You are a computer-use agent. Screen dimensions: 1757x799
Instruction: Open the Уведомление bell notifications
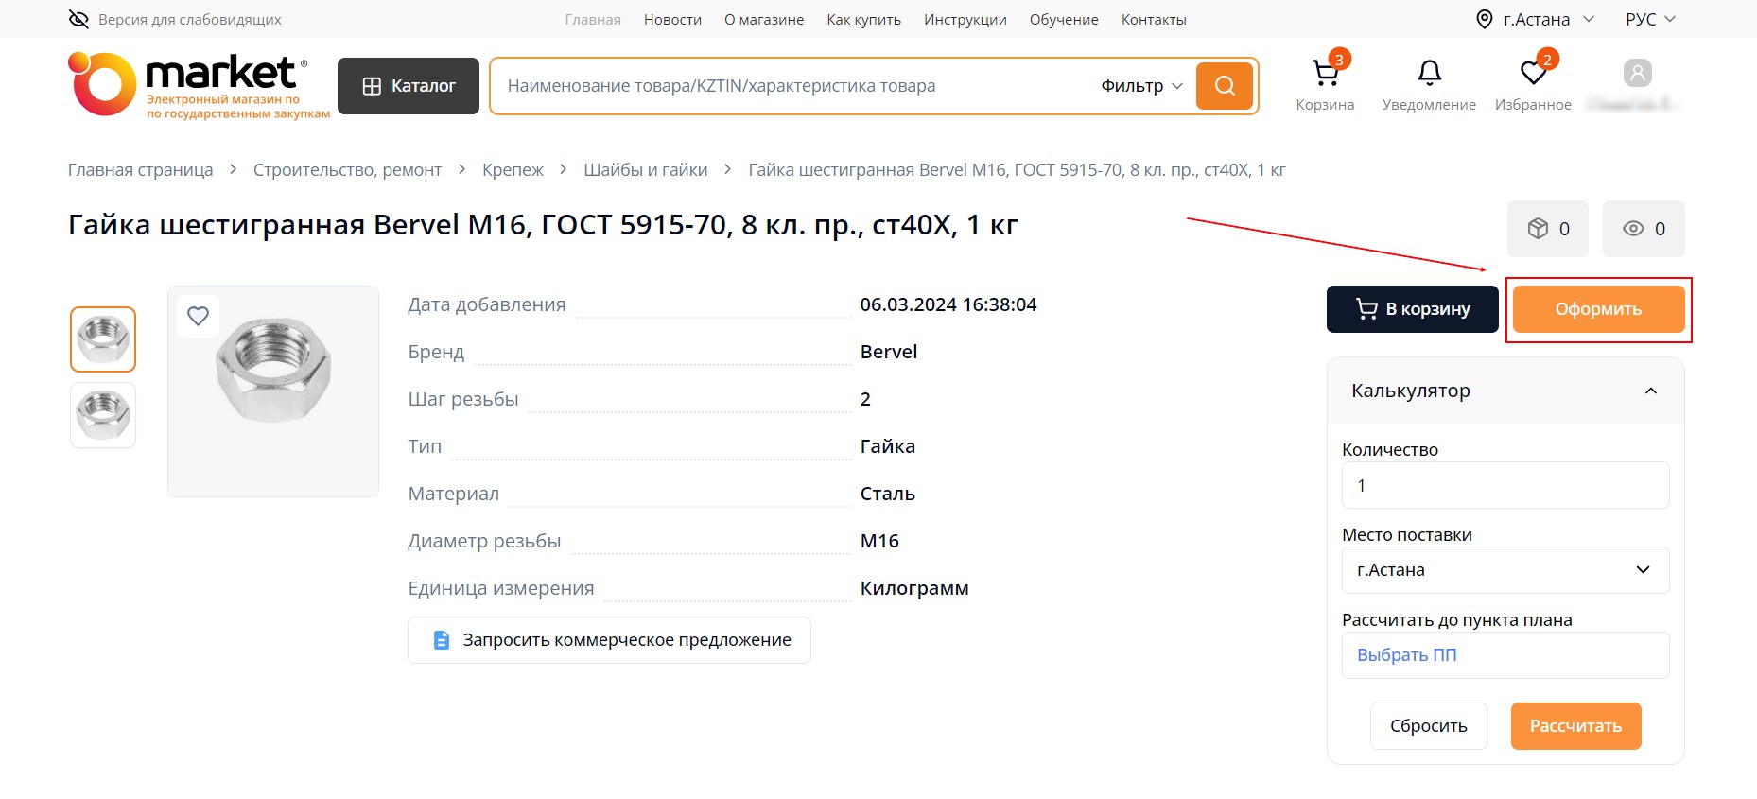[1429, 75]
